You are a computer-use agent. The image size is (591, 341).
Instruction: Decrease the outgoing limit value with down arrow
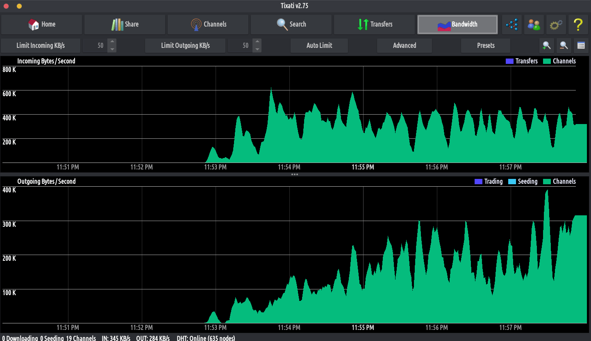(x=257, y=49)
